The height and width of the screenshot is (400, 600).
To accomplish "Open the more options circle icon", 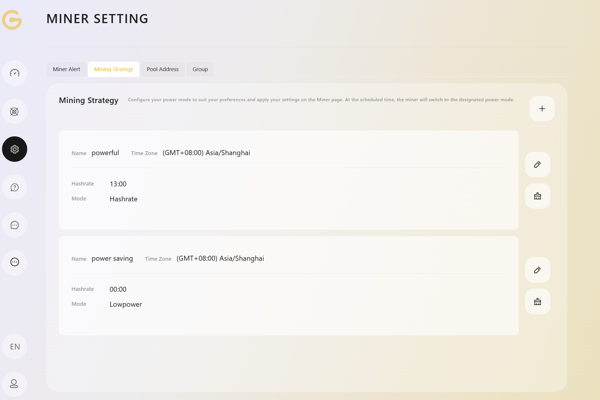I will tap(15, 262).
